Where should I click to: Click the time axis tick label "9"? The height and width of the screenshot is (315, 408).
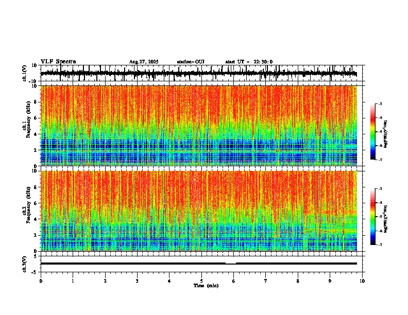click(330, 281)
